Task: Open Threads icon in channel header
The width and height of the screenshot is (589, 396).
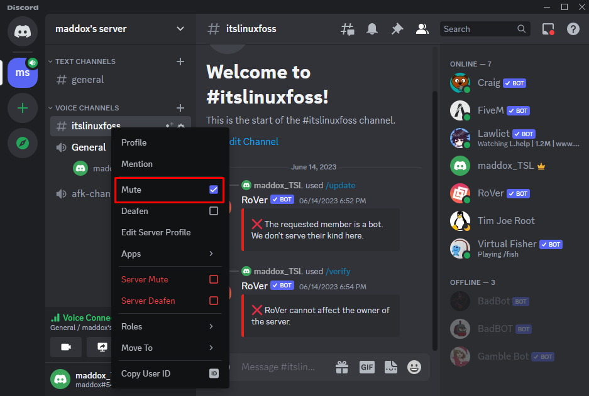Action: (x=348, y=29)
